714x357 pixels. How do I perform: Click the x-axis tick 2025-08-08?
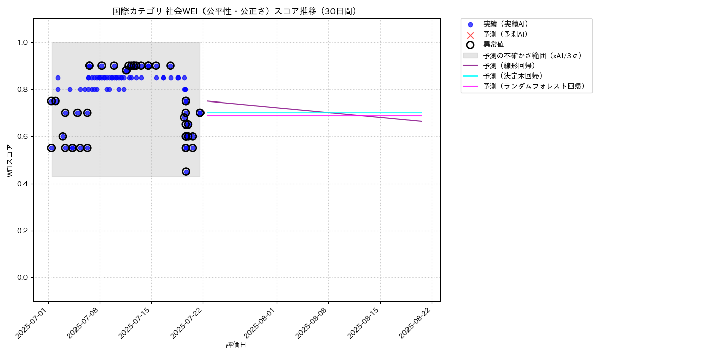(313, 322)
